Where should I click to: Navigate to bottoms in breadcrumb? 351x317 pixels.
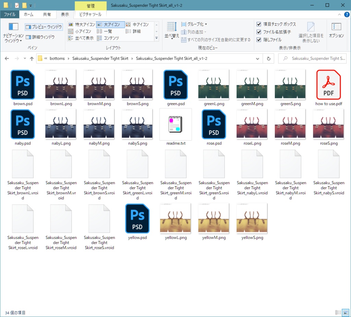click(x=57, y=59)
